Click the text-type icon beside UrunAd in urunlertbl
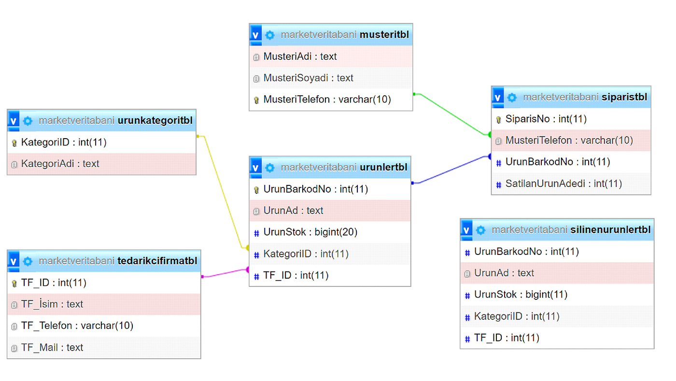This screenshot has width=676, height=381. point(256,212)
